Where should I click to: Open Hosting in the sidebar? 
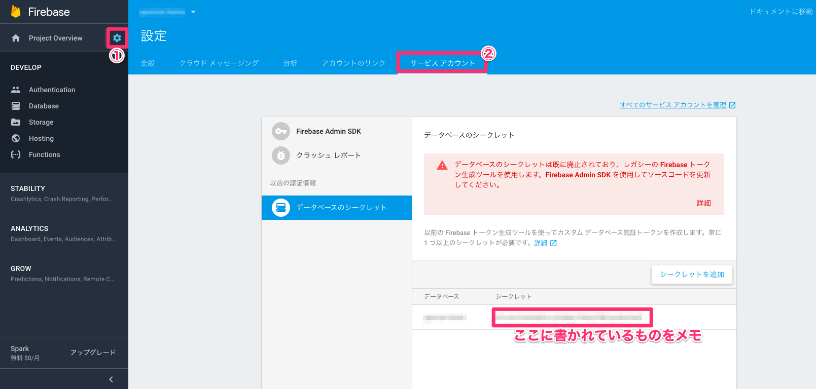[x=41, y=138]
